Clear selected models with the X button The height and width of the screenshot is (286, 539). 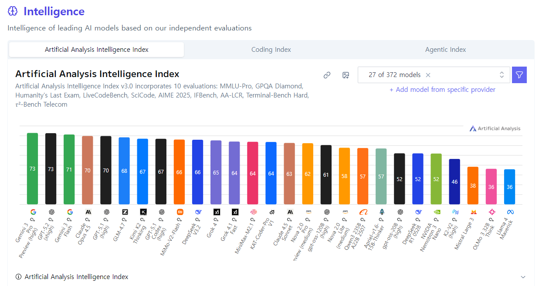(x=428, y=75)
